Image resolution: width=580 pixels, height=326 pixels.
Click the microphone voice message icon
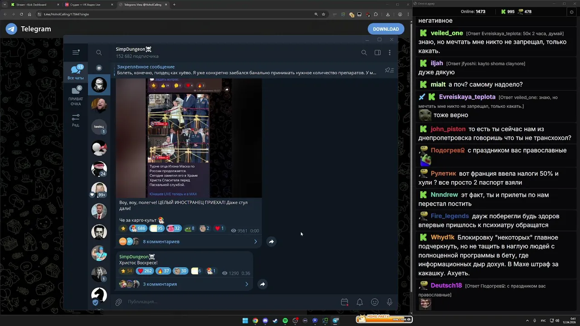[x=389, y=302]
